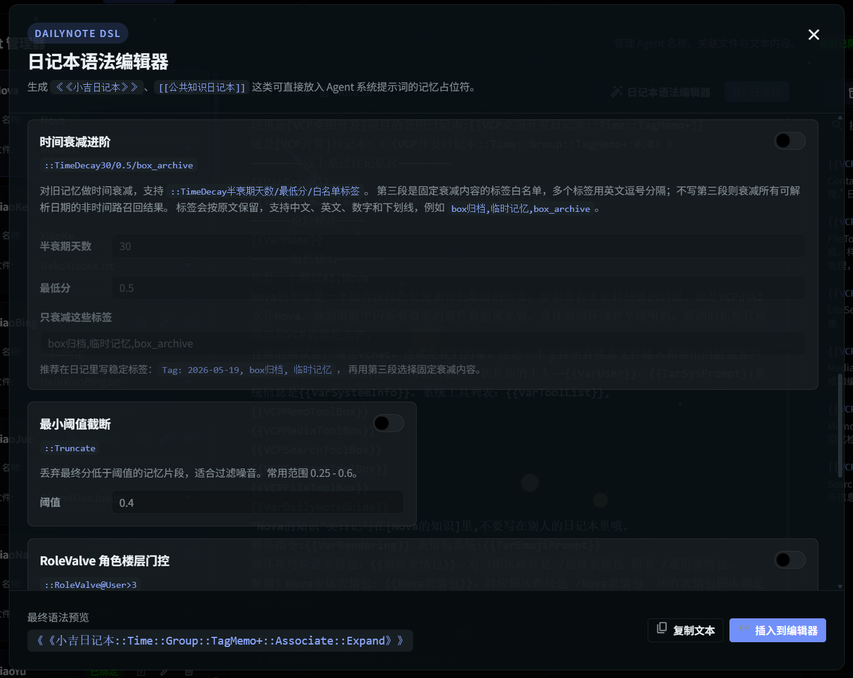
Task: Click the scrollbar up arrow in dialog
Action: pyautogui.click(x=840, y=118)
